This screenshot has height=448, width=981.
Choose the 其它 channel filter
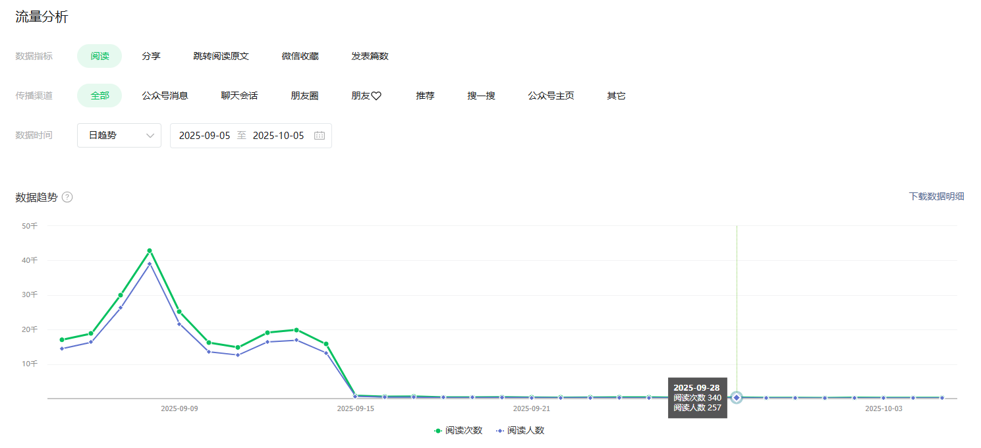click(x=616, y=96)
